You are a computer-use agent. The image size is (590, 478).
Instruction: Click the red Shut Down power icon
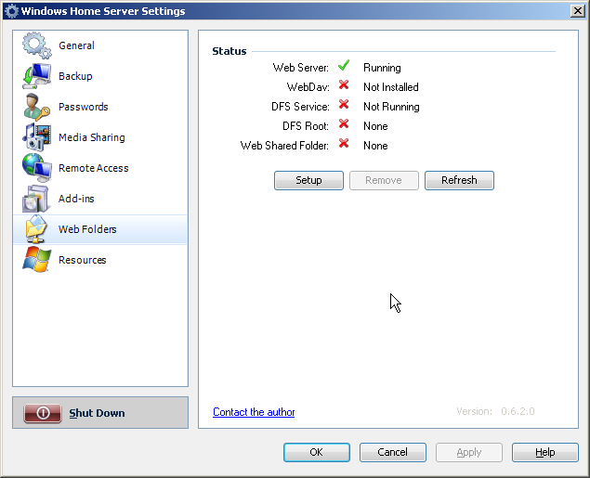pyautogui.click(x=43, y=413)
